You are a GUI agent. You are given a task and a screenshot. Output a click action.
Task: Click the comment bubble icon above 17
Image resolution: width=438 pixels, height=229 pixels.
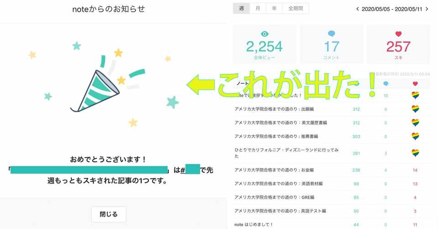coord(331,34)
